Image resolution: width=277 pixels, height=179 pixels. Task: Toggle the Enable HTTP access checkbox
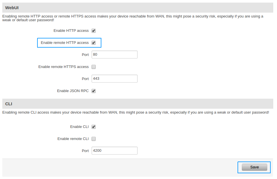click(x=94, y=31)
